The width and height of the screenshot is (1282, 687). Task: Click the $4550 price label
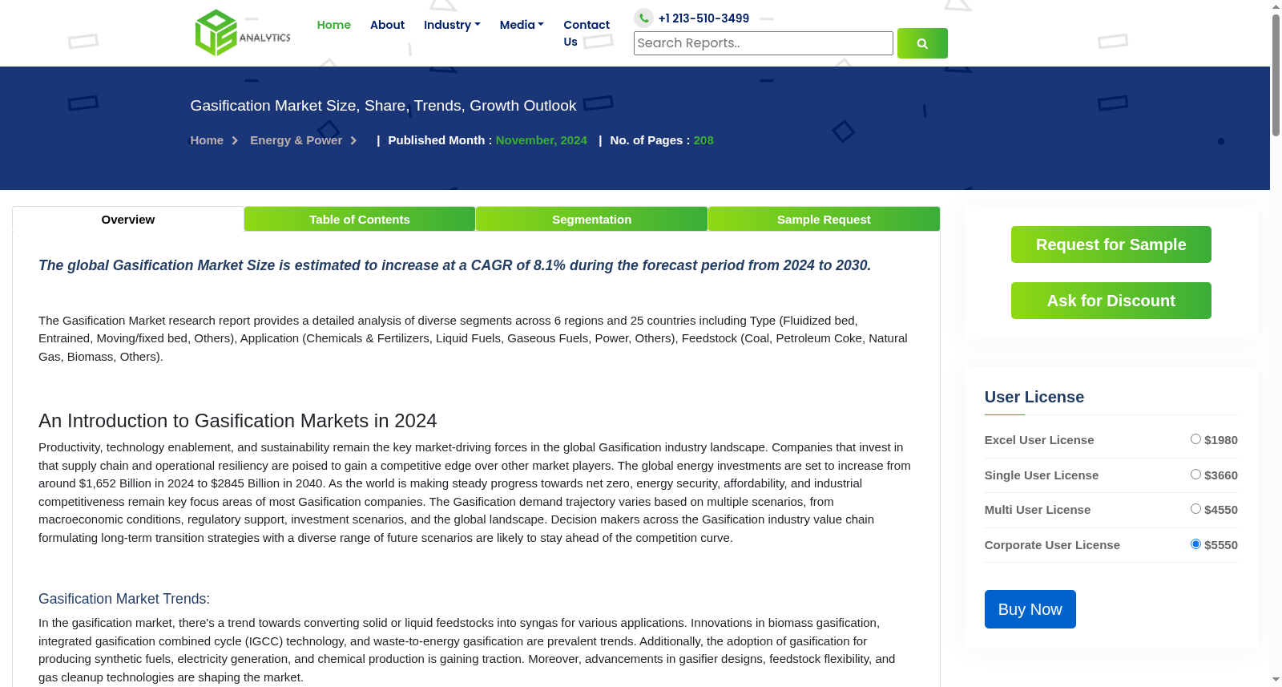coord(1221,510)
